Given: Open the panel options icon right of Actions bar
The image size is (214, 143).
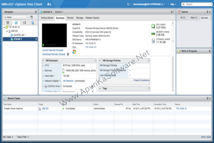Looking at the screenshot, I should 172,12.
